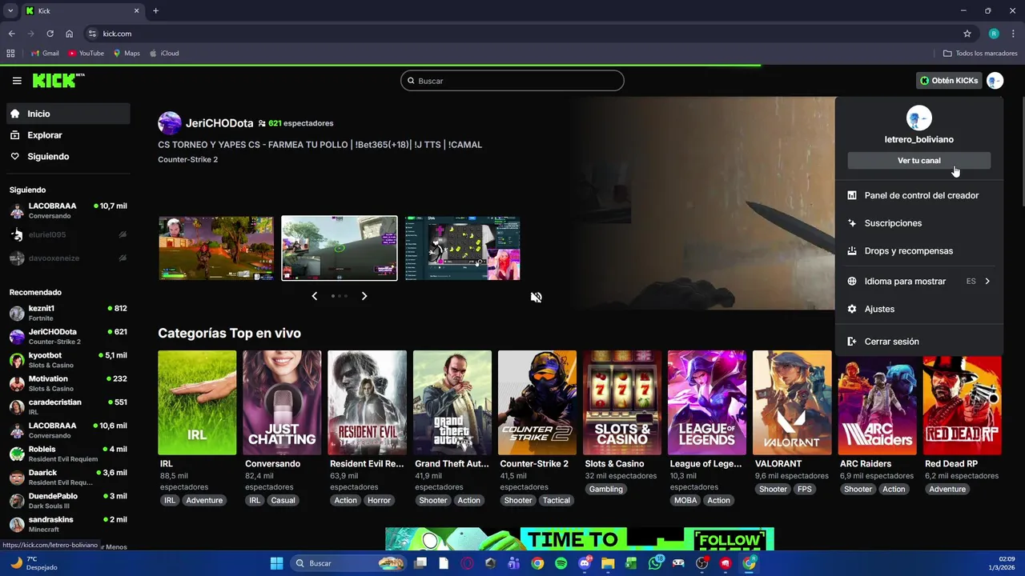Open the VALORANT category card

(792, 402)
